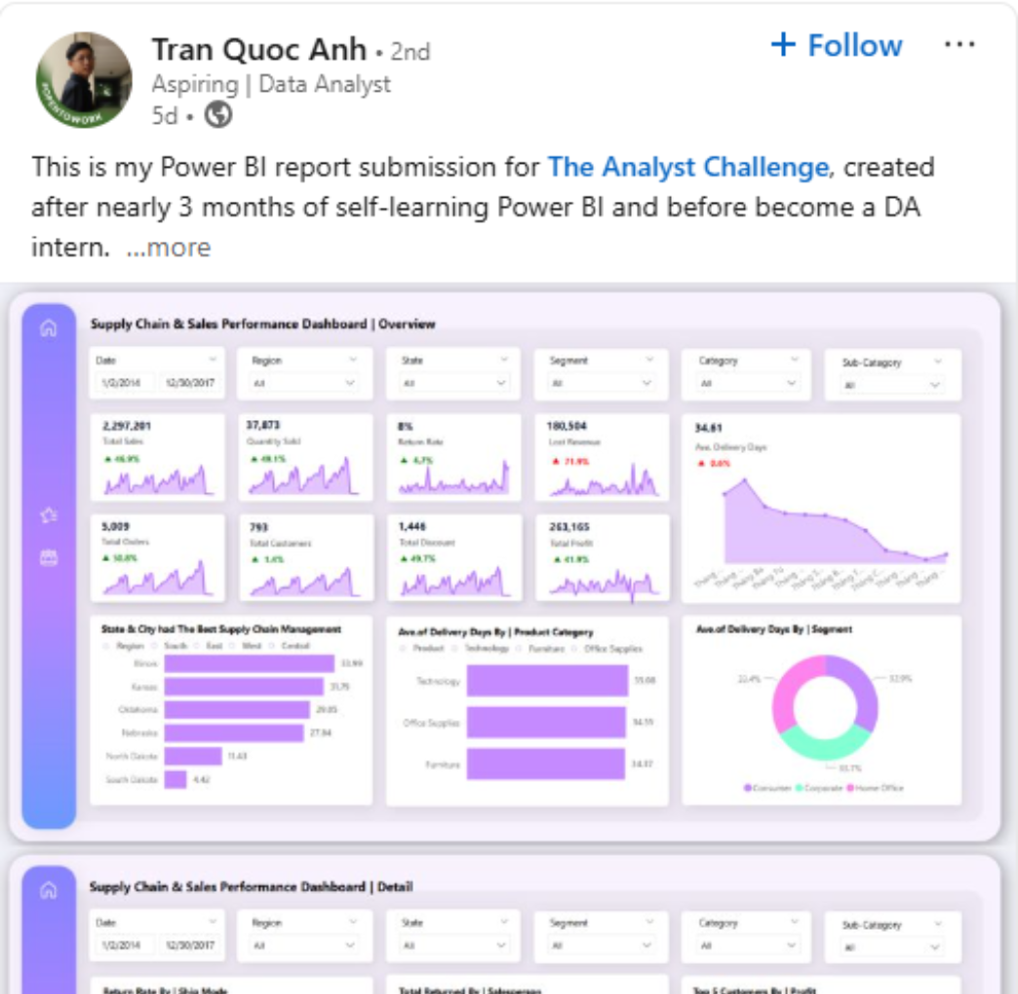Expand post text with ...more
This screenshot has width=1018, height=994.
[x=169, y=248]
